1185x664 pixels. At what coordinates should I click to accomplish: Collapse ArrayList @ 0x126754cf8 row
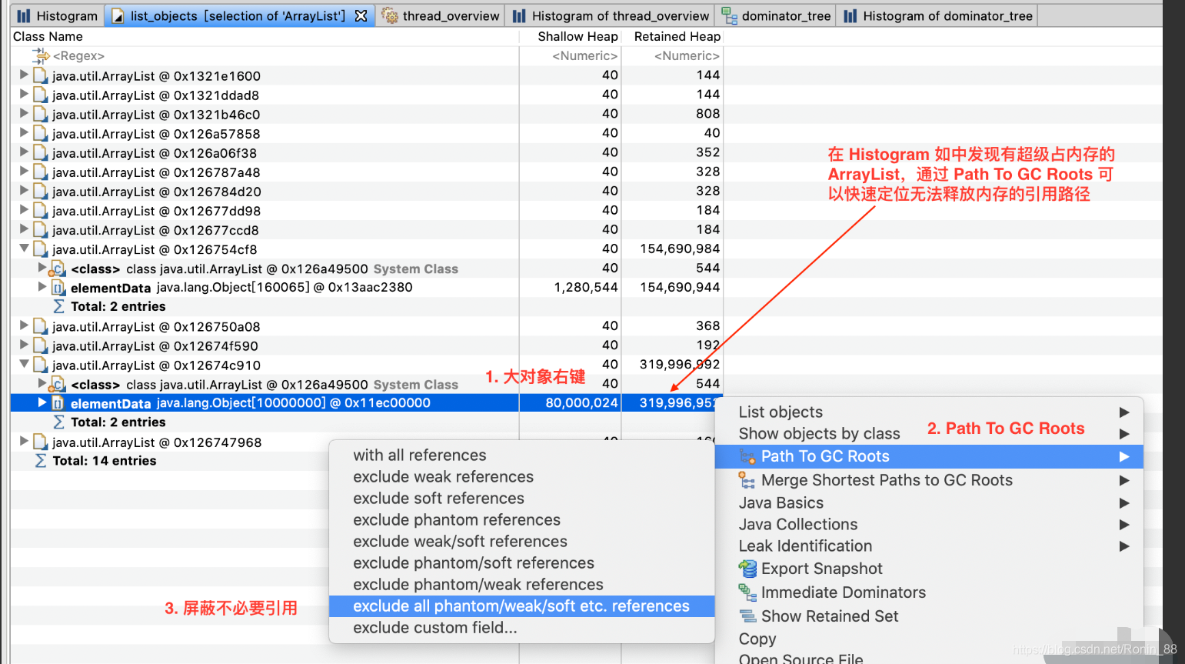[x=24, y=249]
